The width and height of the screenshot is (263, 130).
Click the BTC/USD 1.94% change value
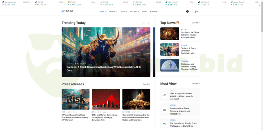pyautogui.click(x=73, y=5)
